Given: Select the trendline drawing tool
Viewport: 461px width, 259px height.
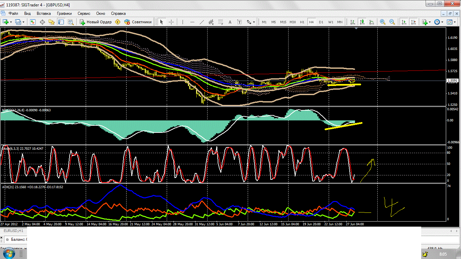Looking at the screenshot, I should coord(202,22).
